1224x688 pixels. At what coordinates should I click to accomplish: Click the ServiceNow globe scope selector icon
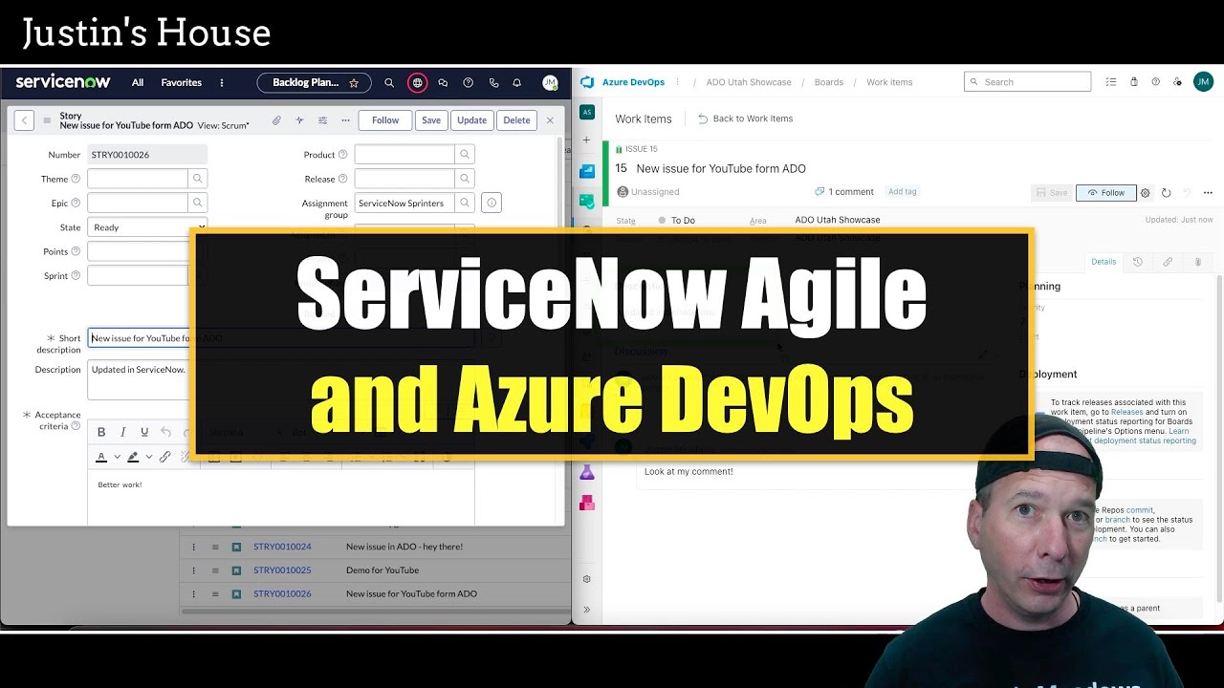pos(417,83)
